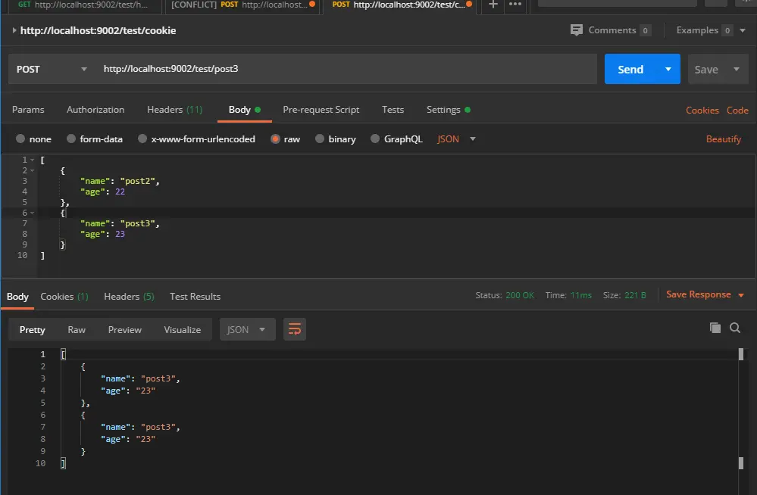Viewport: 757px width, 495px height.
Task: Open a new tab with plus icon
Action: coord(493,5)
